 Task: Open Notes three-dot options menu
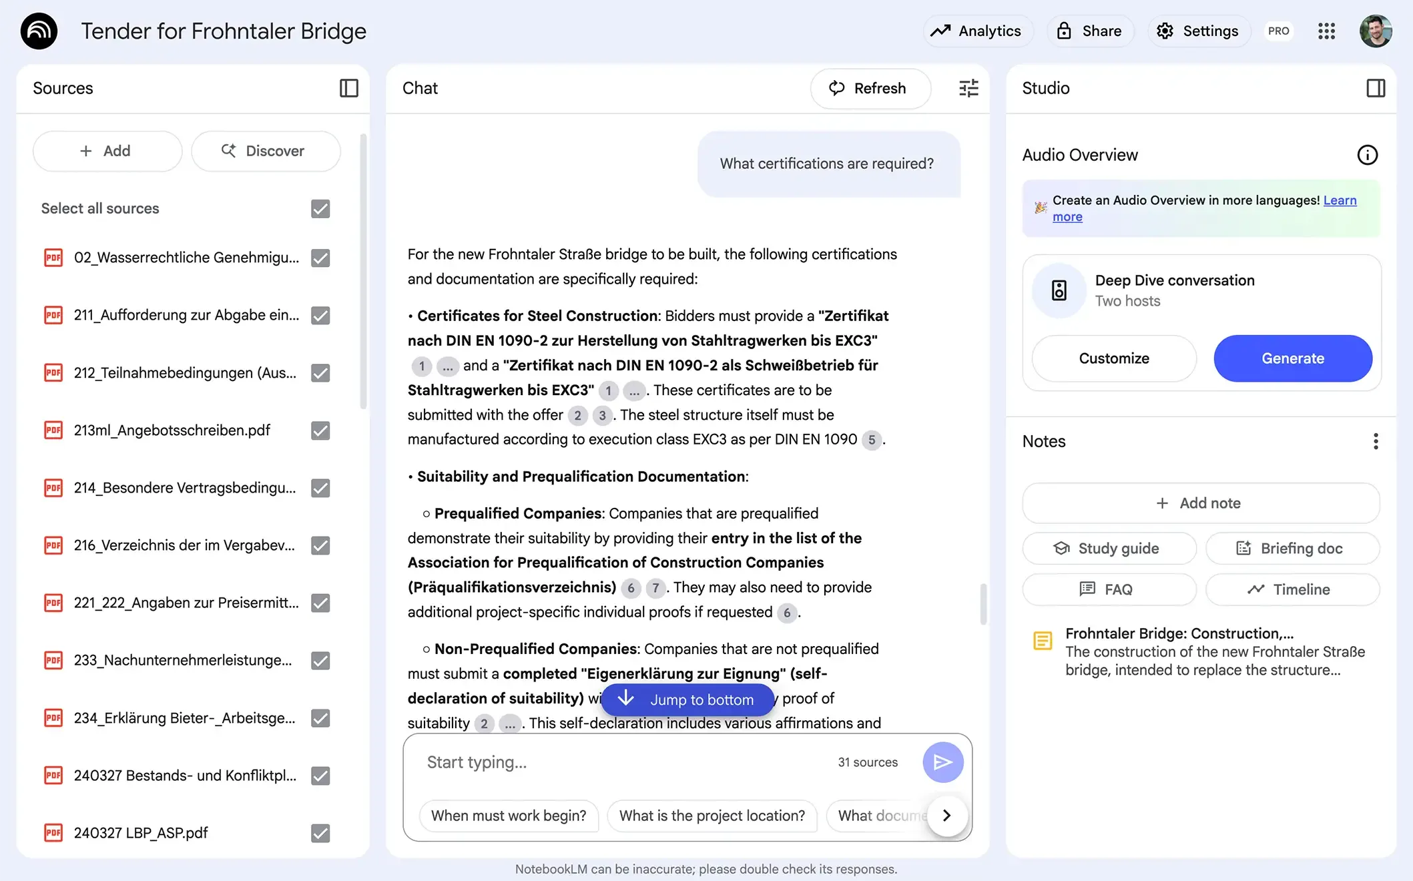pyautogui.click(x=1376, y=441)
